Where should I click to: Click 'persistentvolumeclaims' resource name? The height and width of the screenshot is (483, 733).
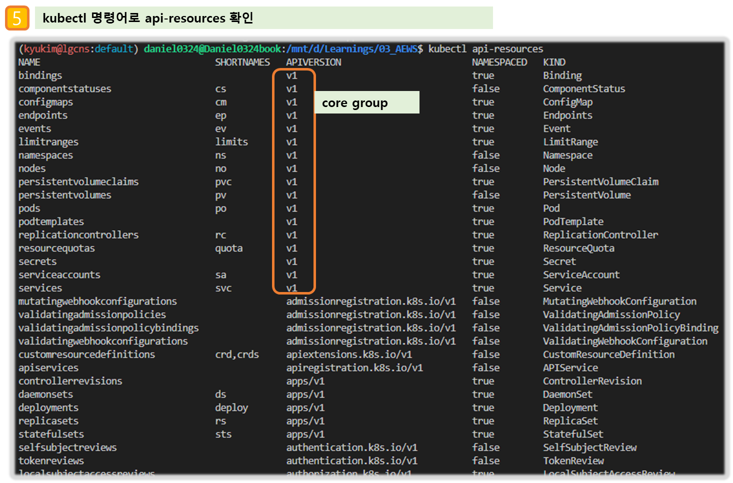[x=78, y=182]
